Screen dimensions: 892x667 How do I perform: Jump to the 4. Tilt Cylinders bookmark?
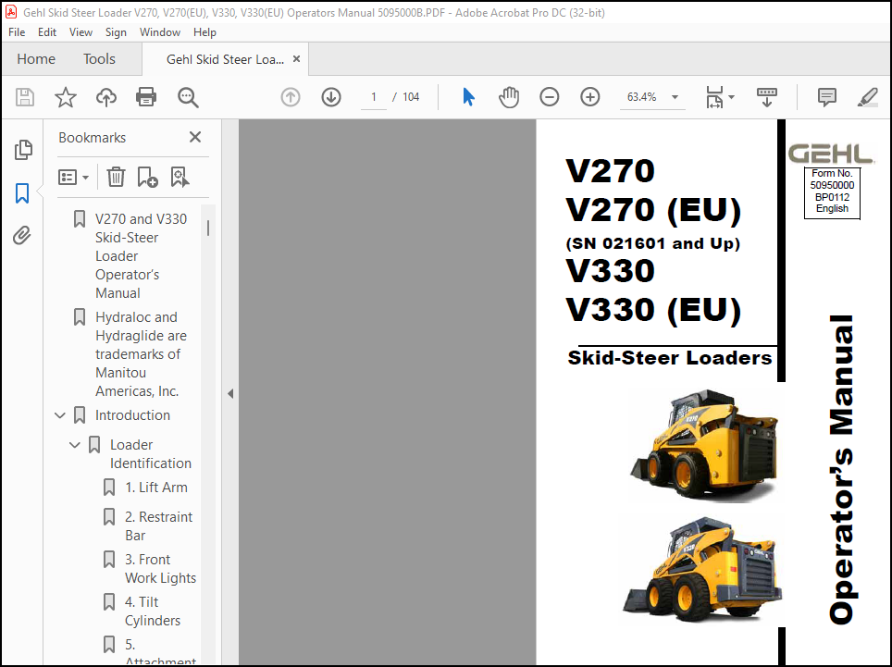point(153,611)
